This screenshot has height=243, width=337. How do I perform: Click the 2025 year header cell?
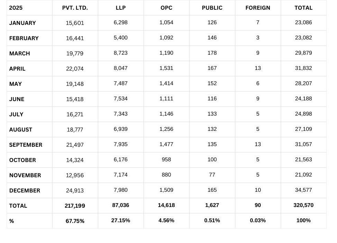coord(16,8)
